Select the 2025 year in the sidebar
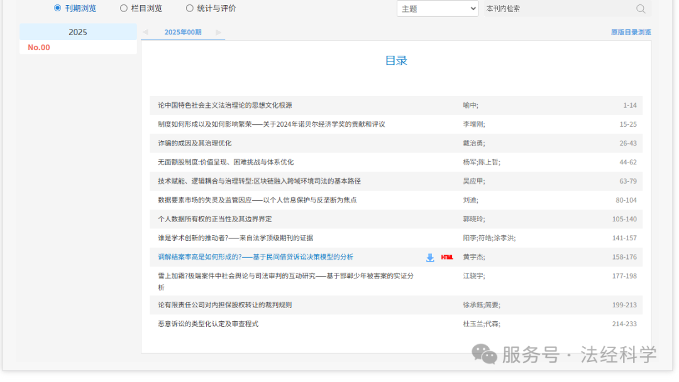Viewport: 679px width, 382px height. point(78,31)
